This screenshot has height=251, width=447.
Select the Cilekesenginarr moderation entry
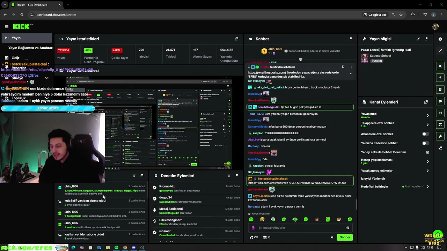pos(196,222)
